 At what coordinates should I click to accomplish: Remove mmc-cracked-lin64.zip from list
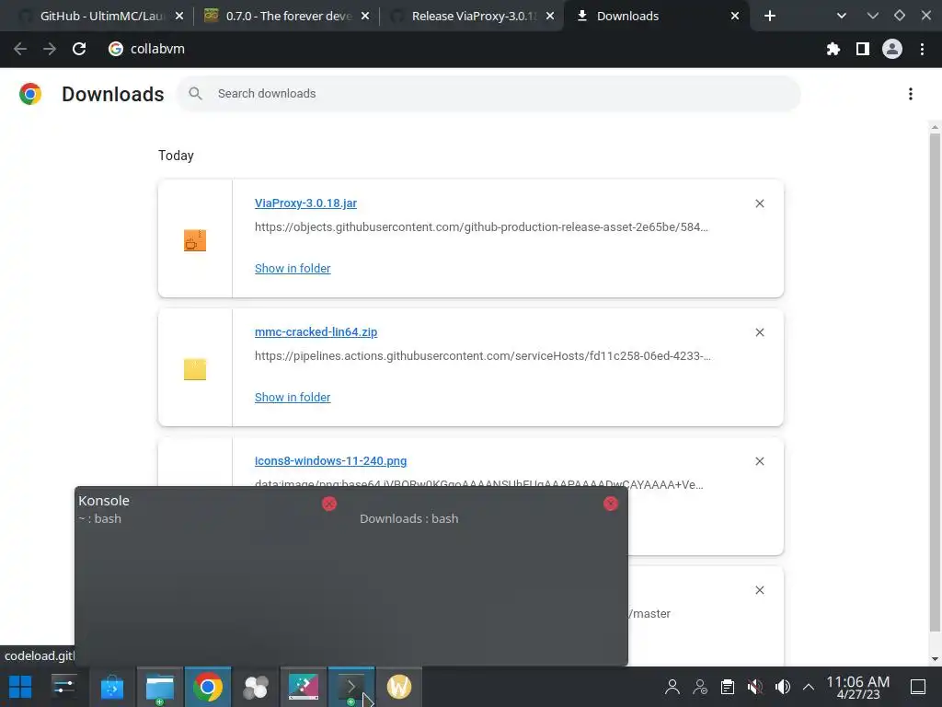[x=760, y=331]
